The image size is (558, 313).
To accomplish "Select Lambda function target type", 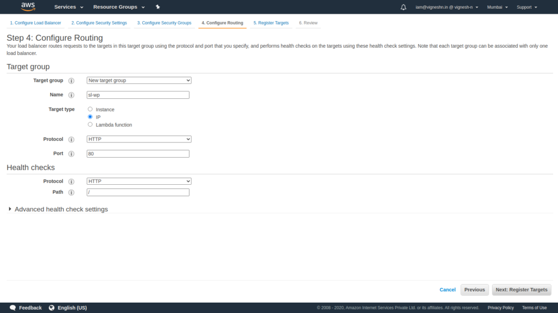I will click(x=90, y=124).
